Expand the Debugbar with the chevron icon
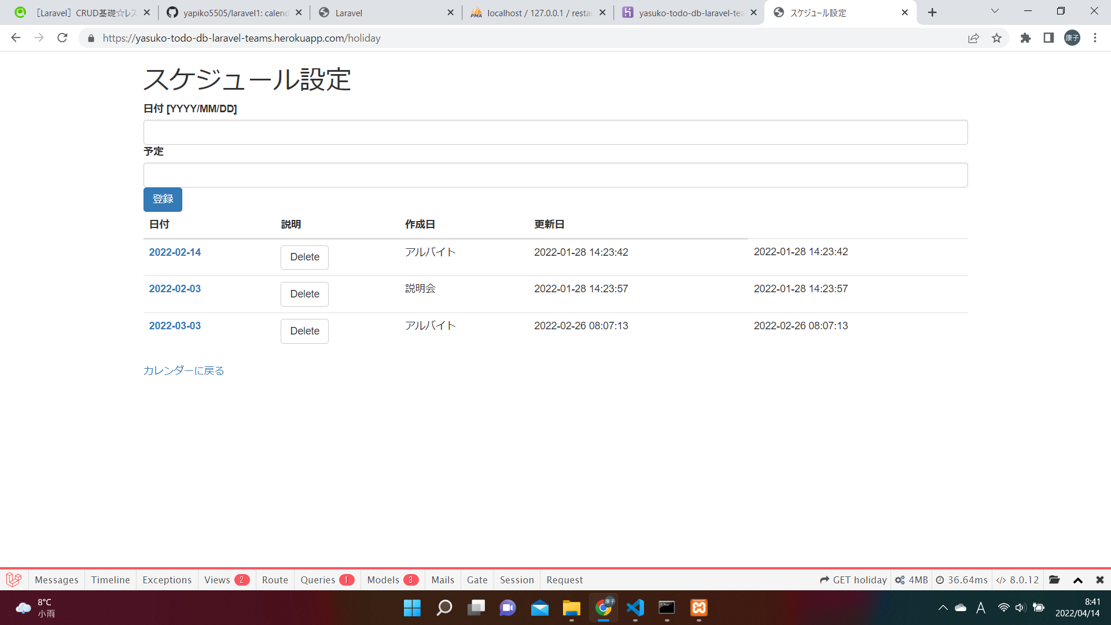Image resolution: width=1111 pixels, height=625 pixels. 1077,579
